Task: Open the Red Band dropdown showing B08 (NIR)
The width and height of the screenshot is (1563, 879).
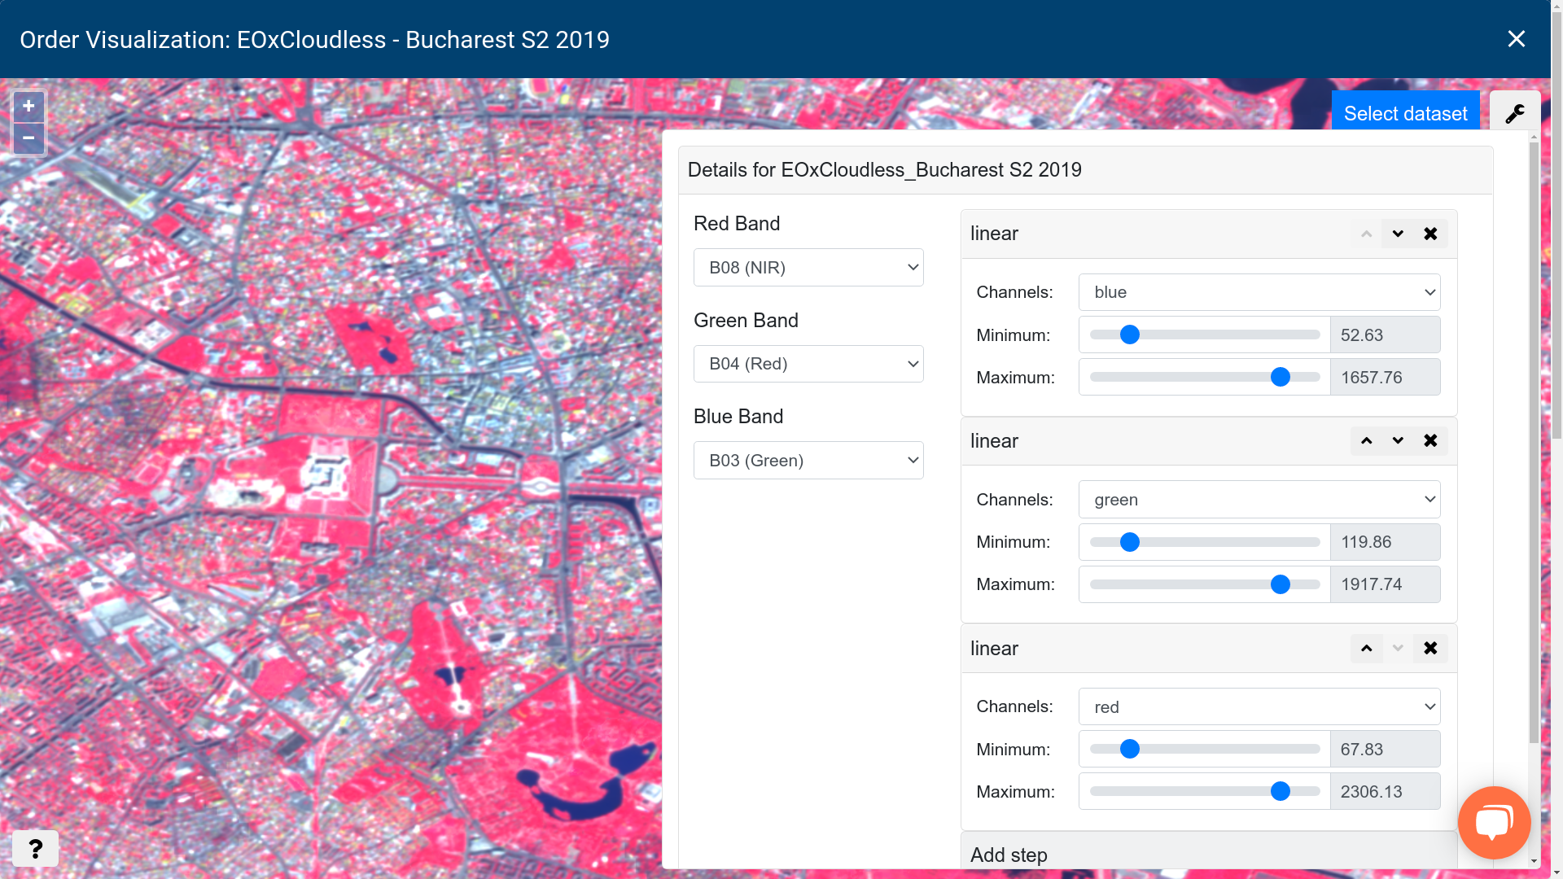Action: 808,267
